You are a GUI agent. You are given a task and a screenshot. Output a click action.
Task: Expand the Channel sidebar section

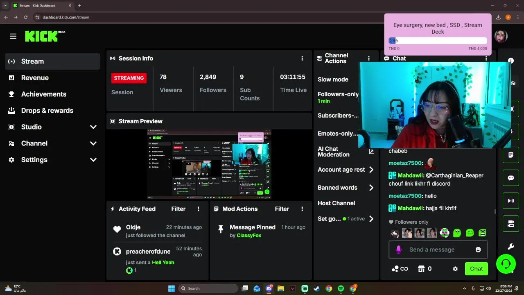pyautogui.click(x=93, y=143)
